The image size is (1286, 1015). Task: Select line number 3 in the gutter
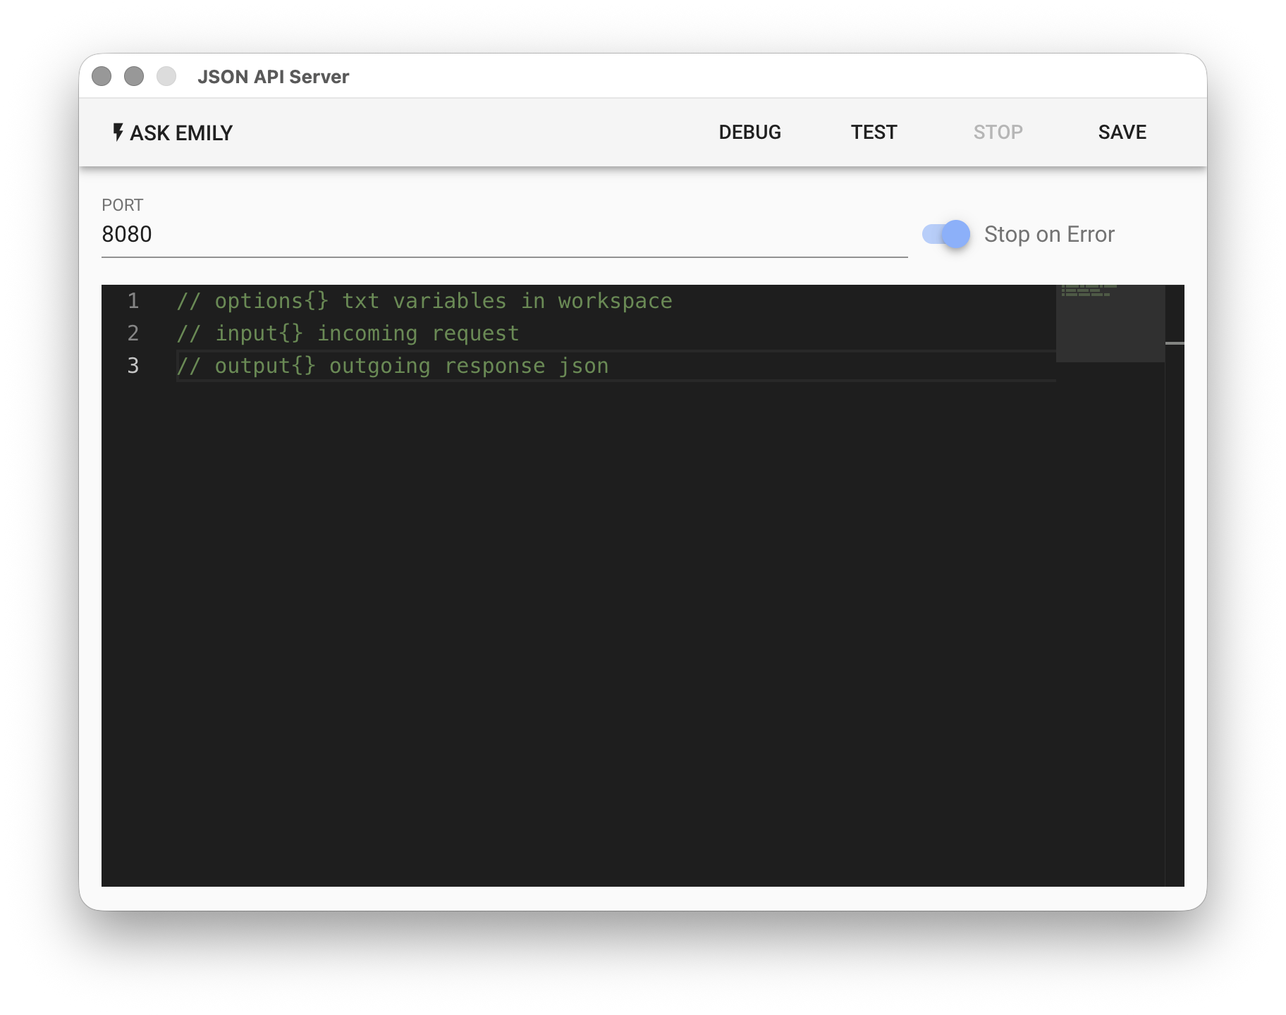pyautogui.click(x=133, y=366)
